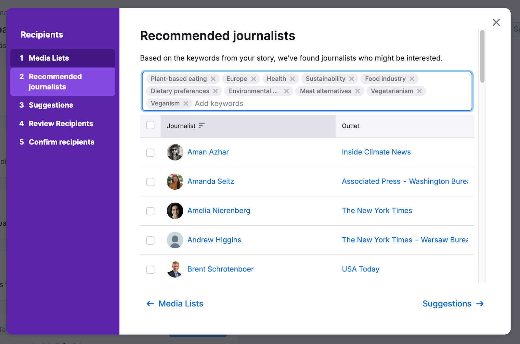
Task: Click the Add keywords input field
Action: 219,103
